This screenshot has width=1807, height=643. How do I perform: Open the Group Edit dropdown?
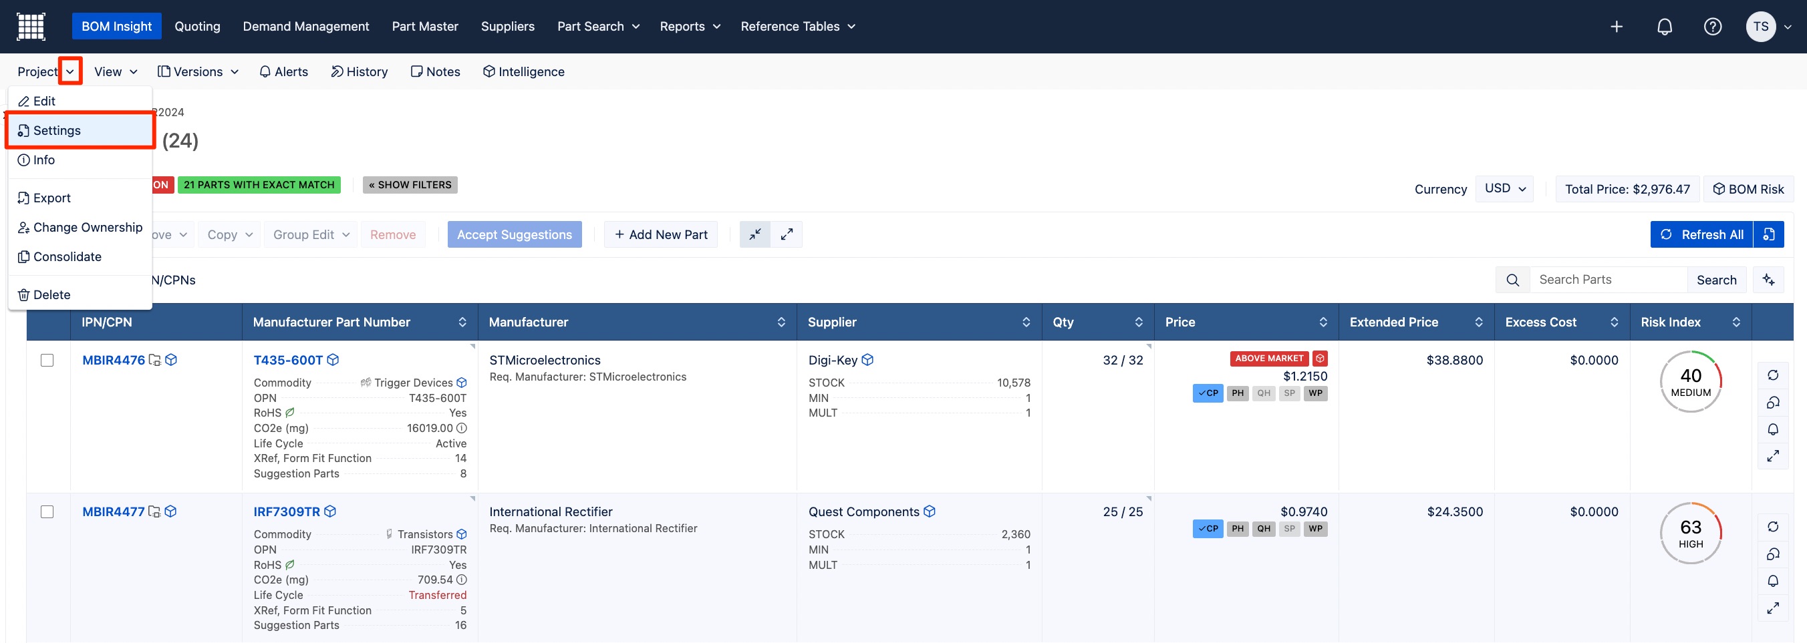click(311, 234)
